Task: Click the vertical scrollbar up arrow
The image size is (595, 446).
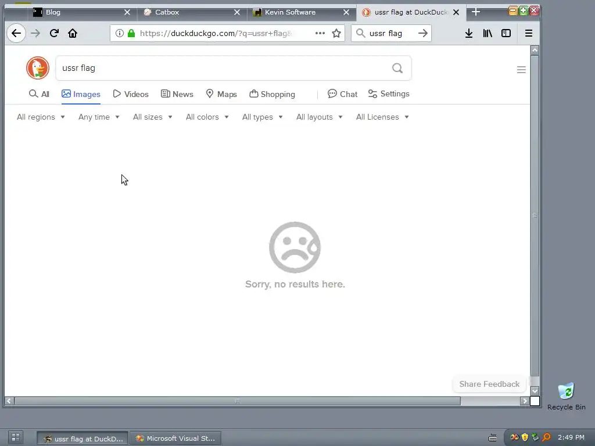Action: (535, 50)
